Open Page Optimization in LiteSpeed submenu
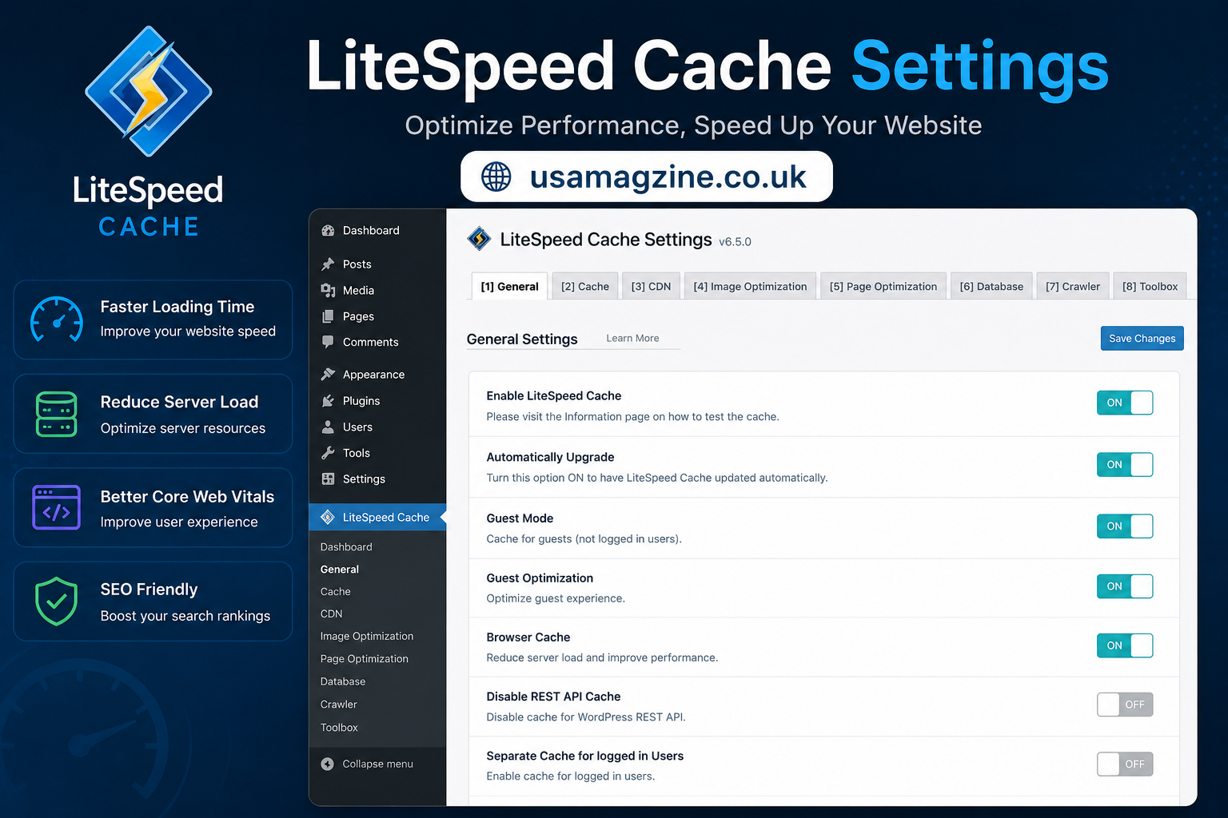The height and width of the screenshot is (818, 1228). click(365, 659)
